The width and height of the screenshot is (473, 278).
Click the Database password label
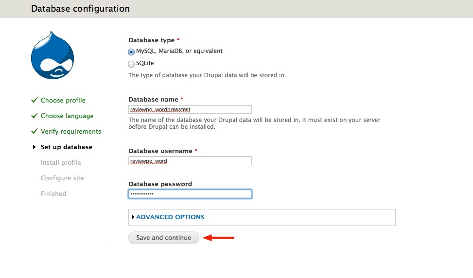pos(160,184)
